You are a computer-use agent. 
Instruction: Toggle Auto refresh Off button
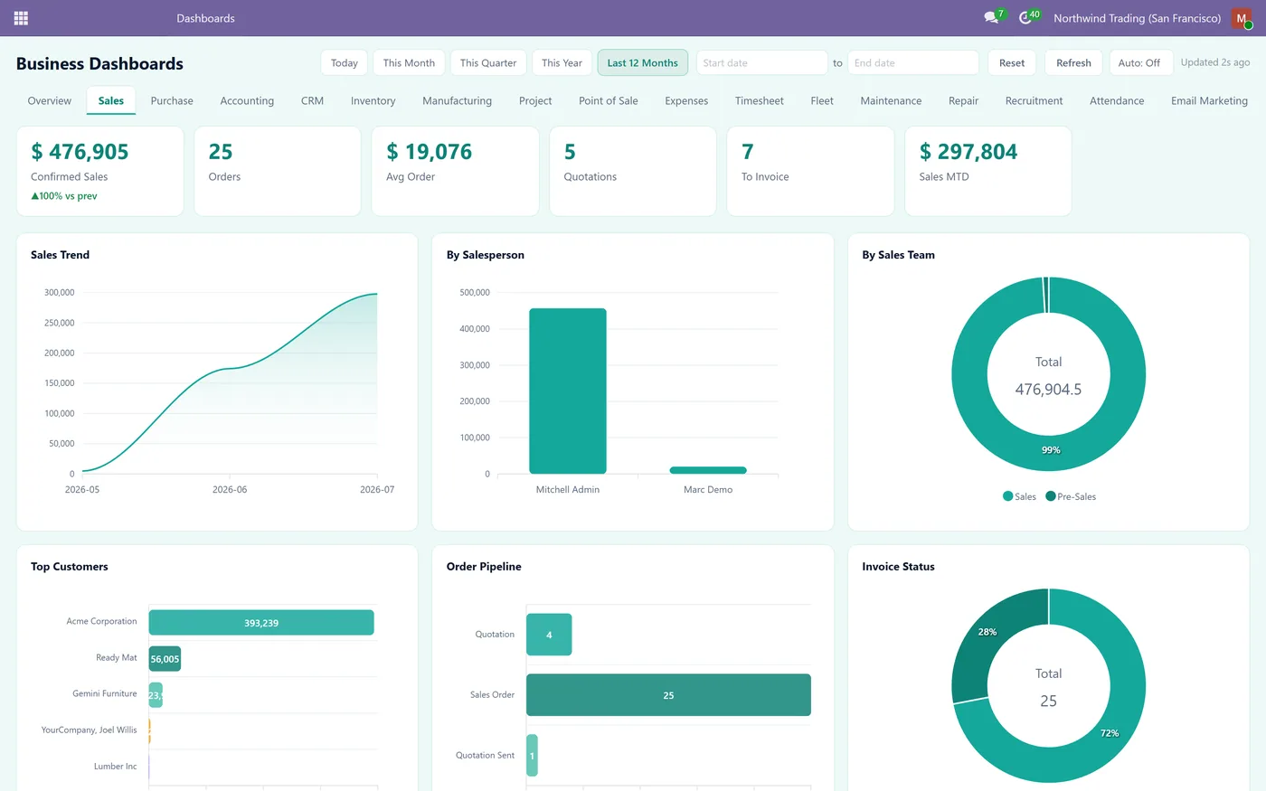pyautogui.click(x=1139, y=63)
